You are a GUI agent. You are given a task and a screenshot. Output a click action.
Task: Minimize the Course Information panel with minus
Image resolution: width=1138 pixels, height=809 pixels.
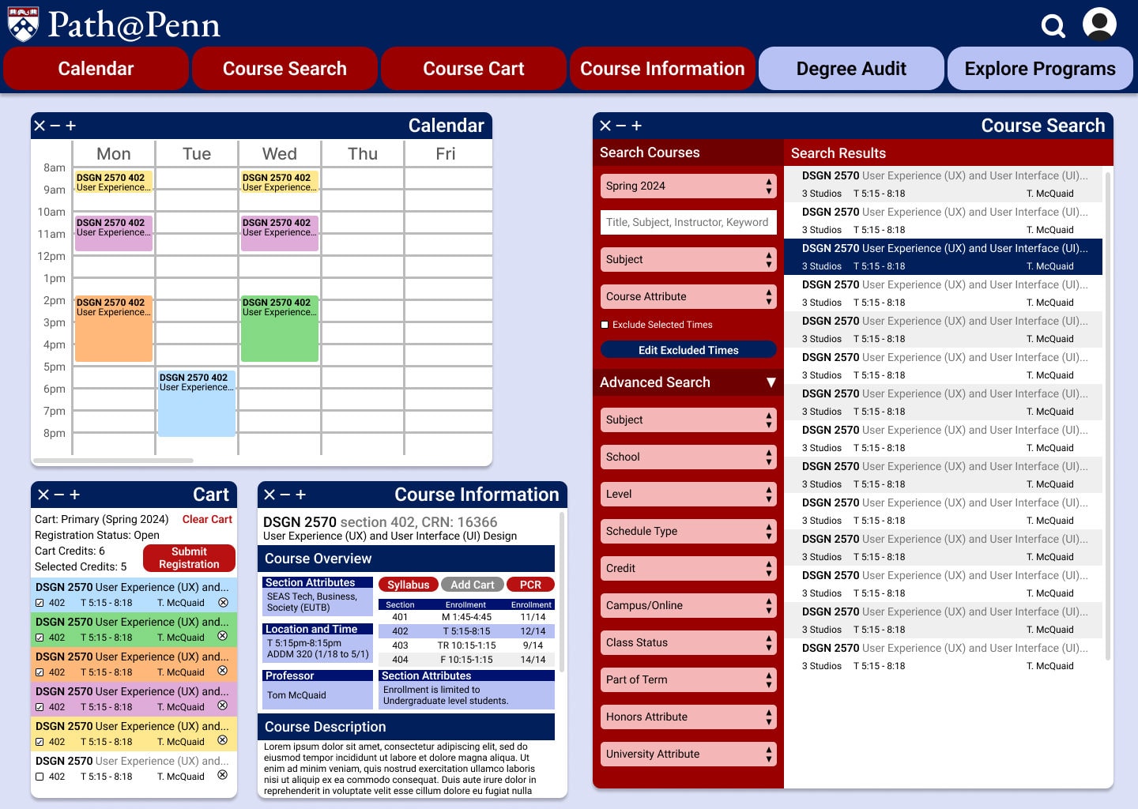[284, 495]
